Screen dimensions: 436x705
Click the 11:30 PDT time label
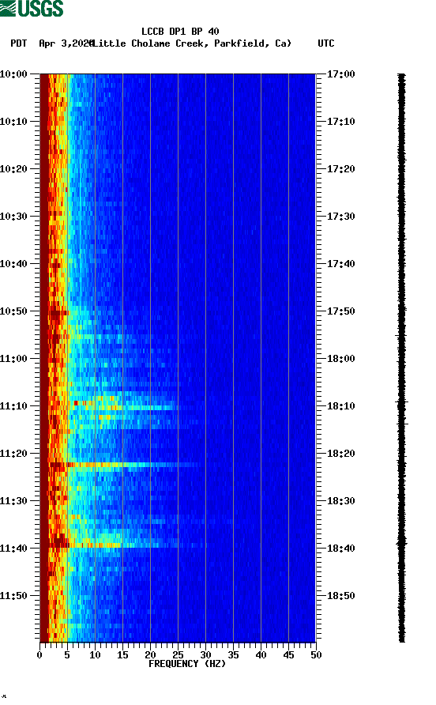point(13,501)
